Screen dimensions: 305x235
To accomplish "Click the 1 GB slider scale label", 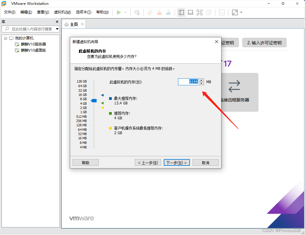I will point(84,112).
